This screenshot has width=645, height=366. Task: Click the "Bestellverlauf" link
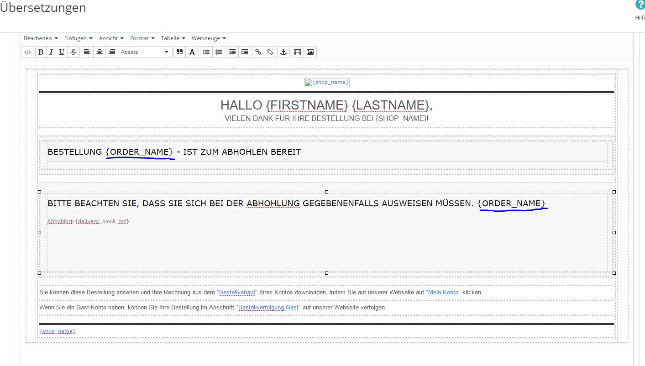237,292
